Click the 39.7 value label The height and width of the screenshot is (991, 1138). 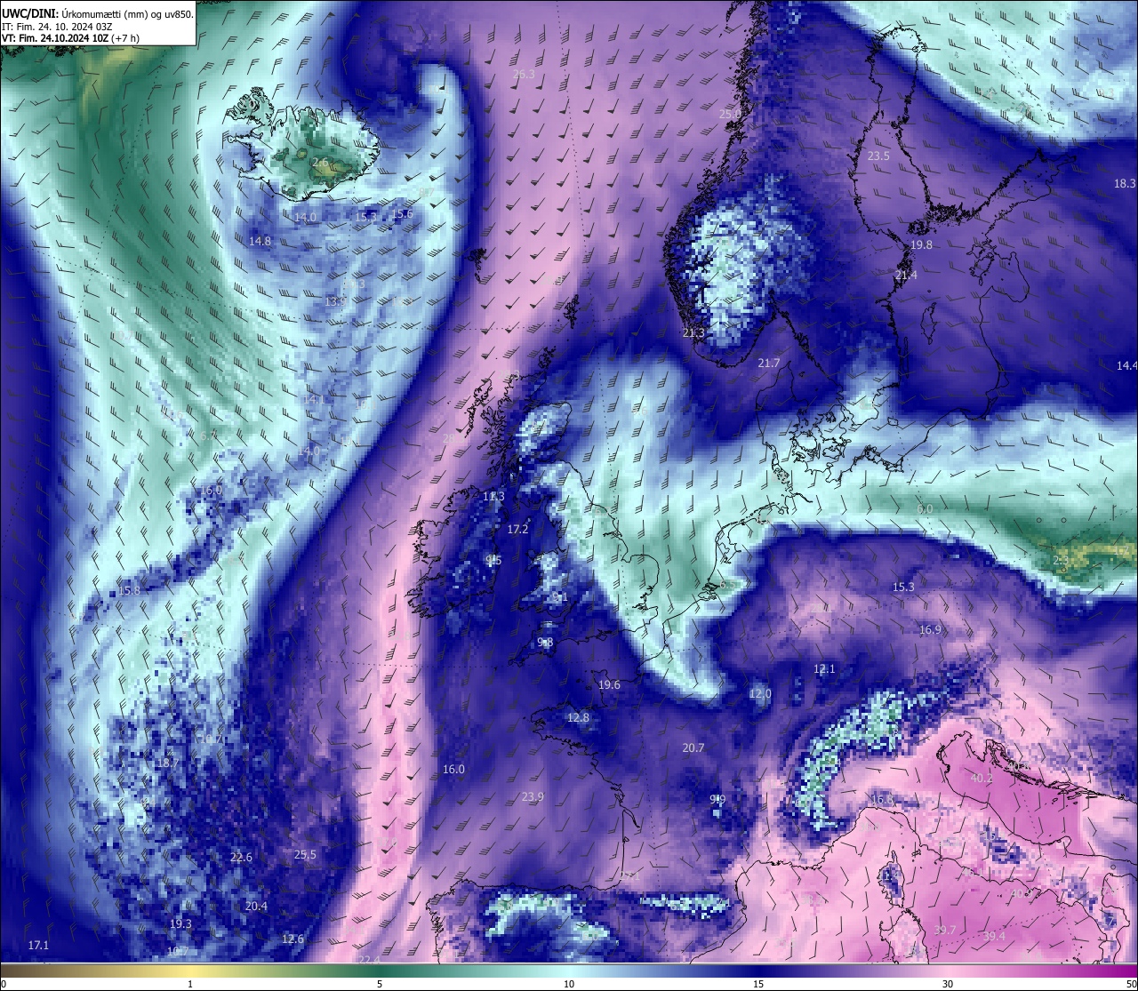(x=945, y=930)
